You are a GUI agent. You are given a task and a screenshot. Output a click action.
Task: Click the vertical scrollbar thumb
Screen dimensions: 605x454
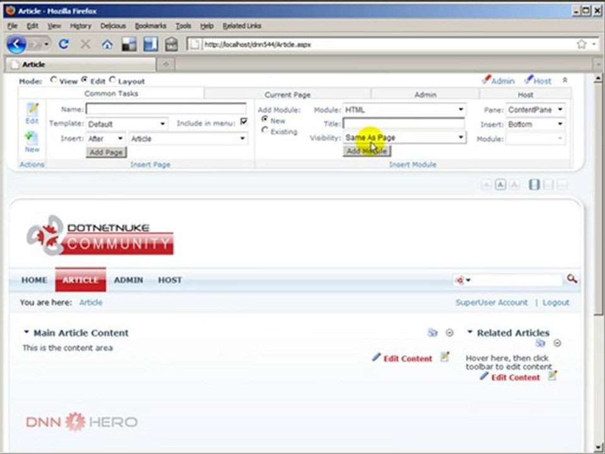coord(597,198)
